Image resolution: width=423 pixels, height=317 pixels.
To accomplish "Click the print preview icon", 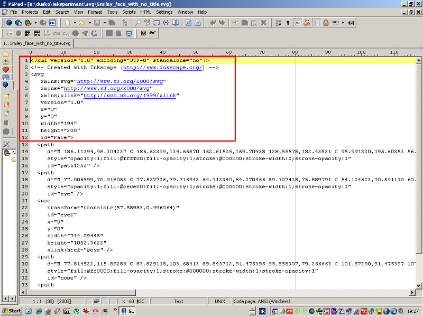I will [188, 23].
